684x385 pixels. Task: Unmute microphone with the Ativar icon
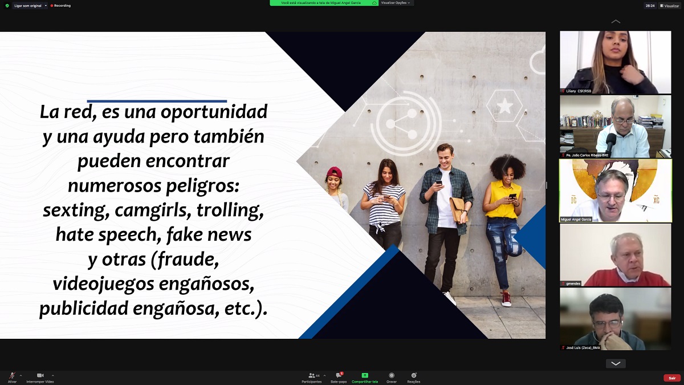tap(12, 375)
